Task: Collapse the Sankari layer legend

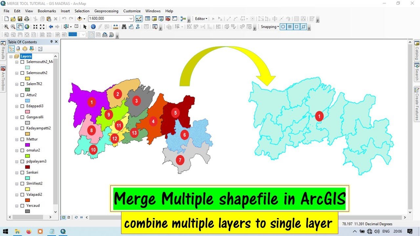Action: (x=17, y=172)
